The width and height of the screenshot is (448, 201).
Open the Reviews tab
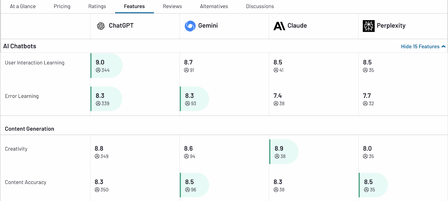[x=172, y=6]
